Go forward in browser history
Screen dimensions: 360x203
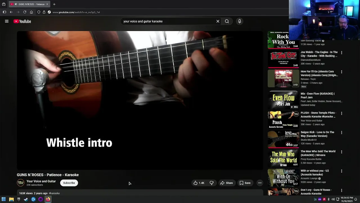pyautogui.click(x=18, y=12)
